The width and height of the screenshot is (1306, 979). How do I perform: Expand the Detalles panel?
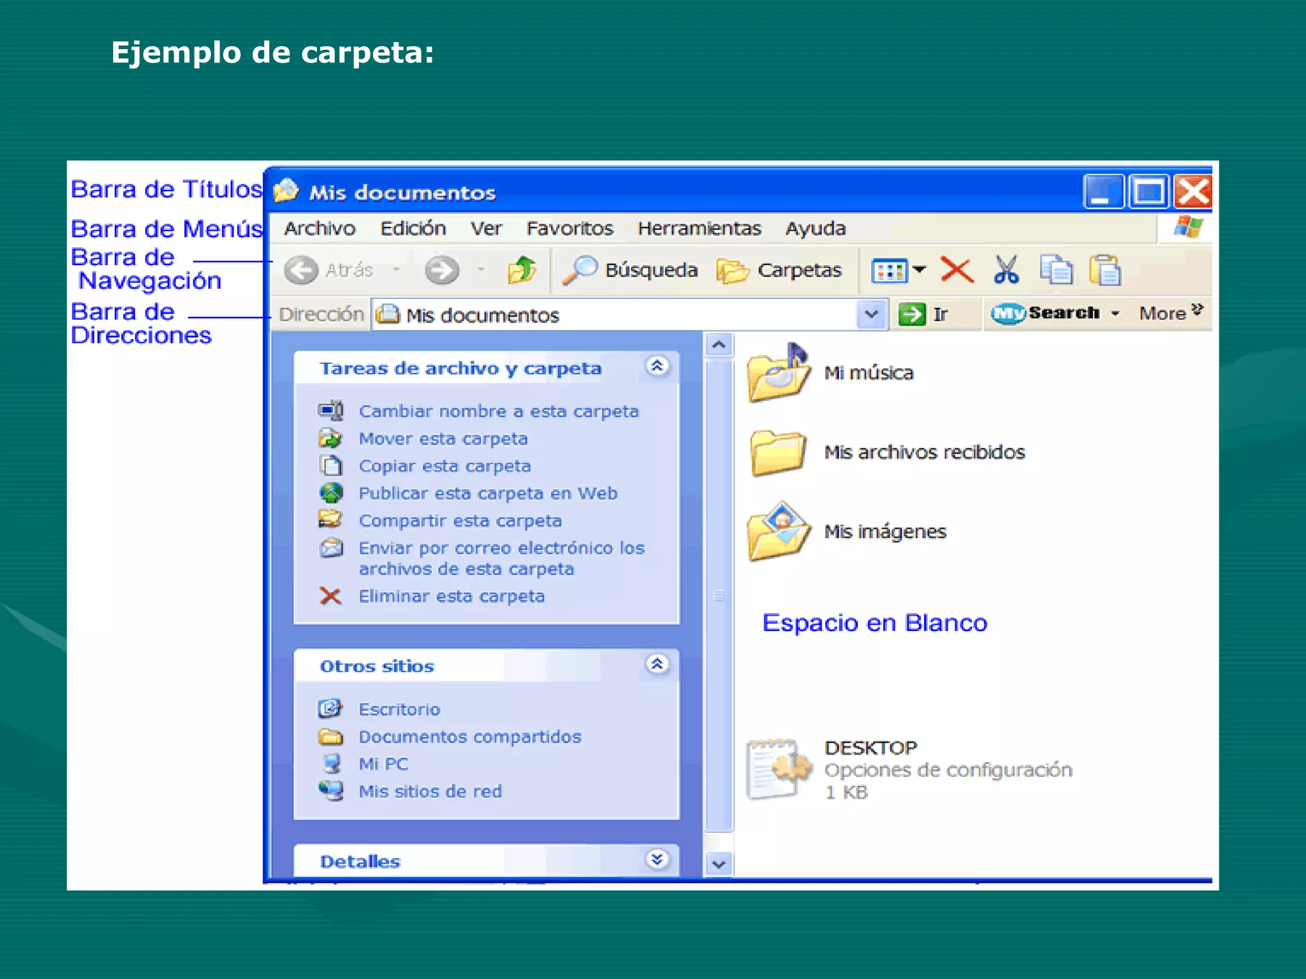click(x=657, y=860)
